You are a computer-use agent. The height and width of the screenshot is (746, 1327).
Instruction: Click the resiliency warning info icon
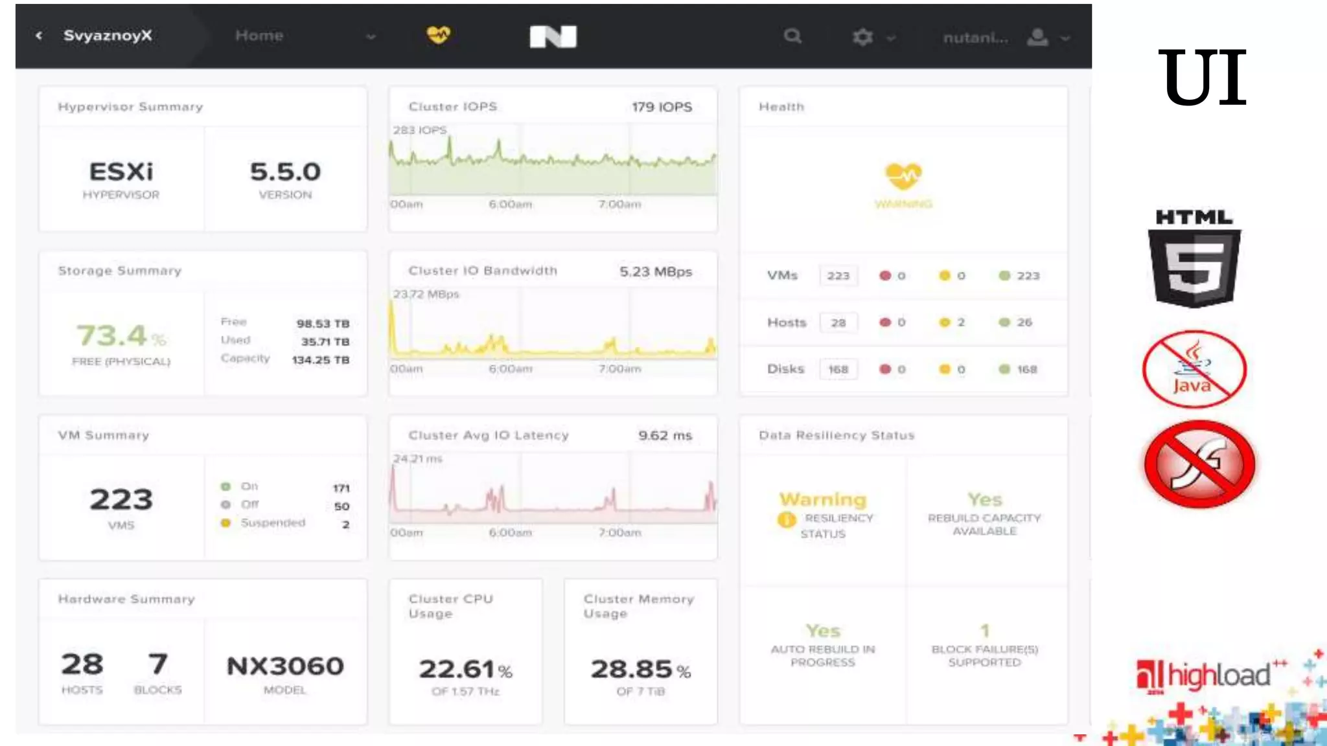click(x=786, y=519)
